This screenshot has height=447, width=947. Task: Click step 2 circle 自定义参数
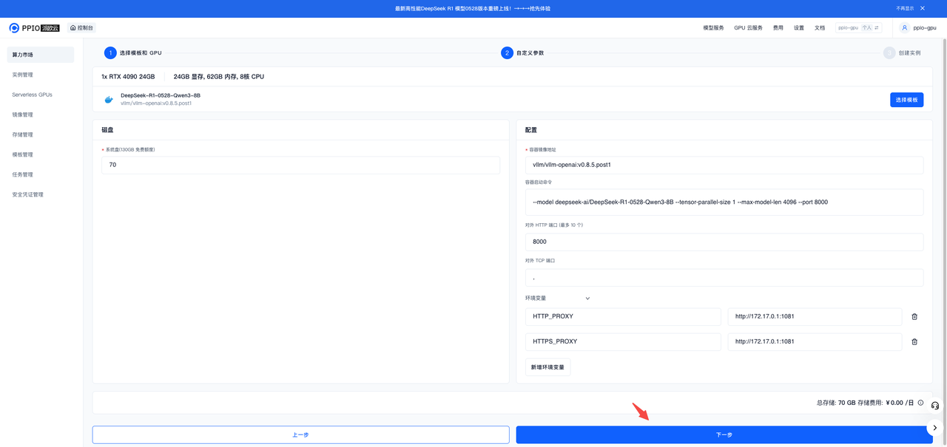point(507,53)
